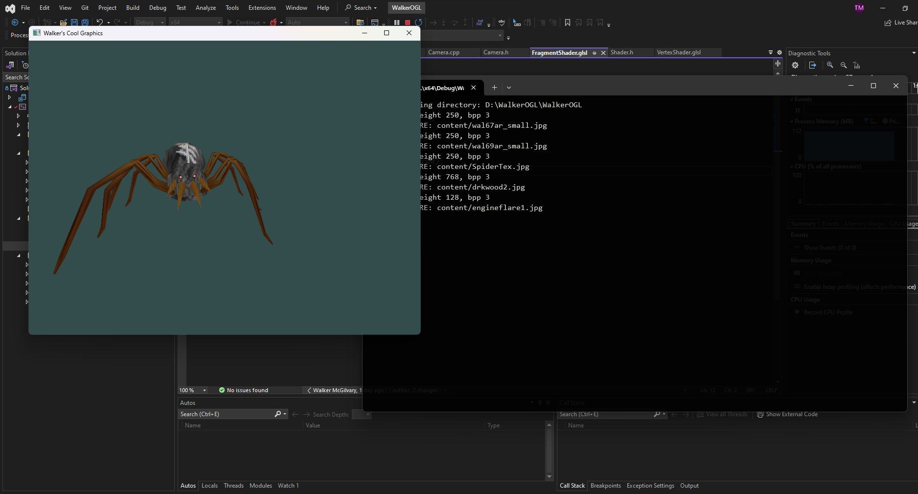Click the Name column header in Autos
918x494 pixels.
point(193,425)
